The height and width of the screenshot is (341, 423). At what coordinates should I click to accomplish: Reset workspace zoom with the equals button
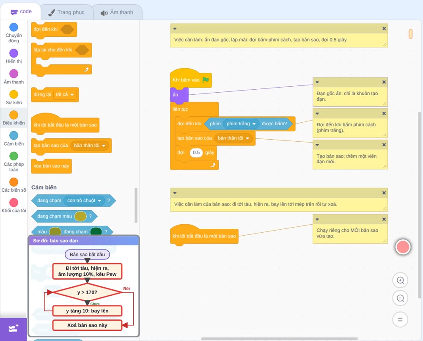pos(400,319)
